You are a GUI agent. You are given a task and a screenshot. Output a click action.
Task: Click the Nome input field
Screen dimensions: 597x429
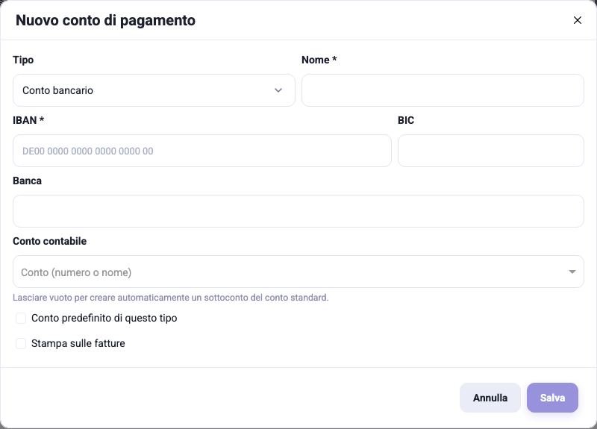(x=443, y=90)
